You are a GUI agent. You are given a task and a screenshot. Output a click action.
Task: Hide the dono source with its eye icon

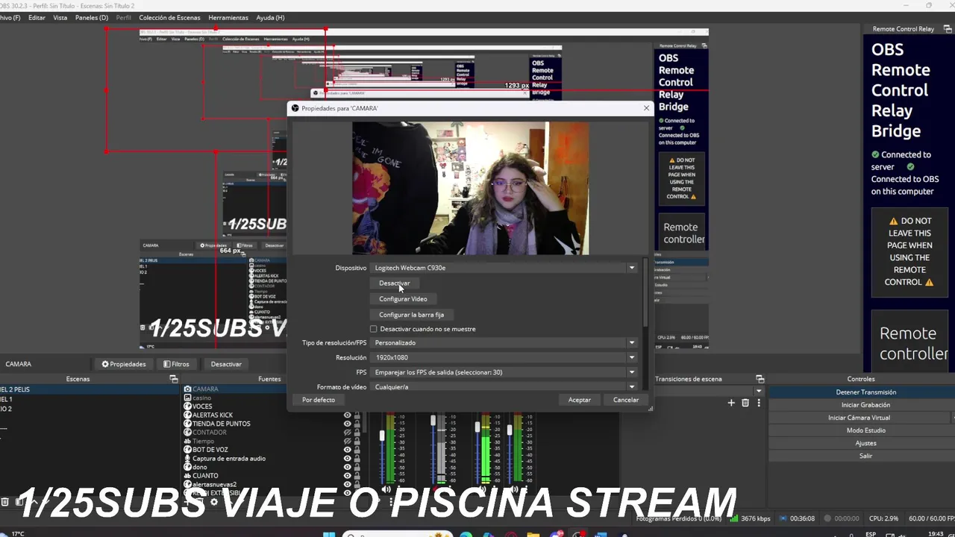pyautogui.click(x=347, y=467)
